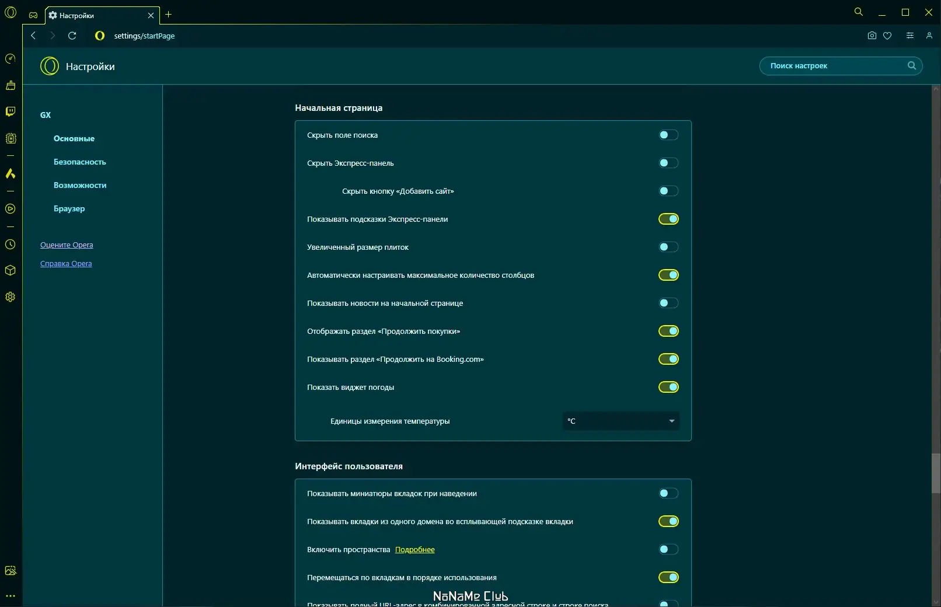Enable Увеличенный размер плиток
The height and width of the screenshot is (607, 941).
click(x=668, y=247)
